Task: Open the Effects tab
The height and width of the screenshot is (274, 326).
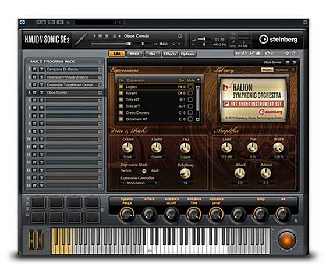Action: 170,54
